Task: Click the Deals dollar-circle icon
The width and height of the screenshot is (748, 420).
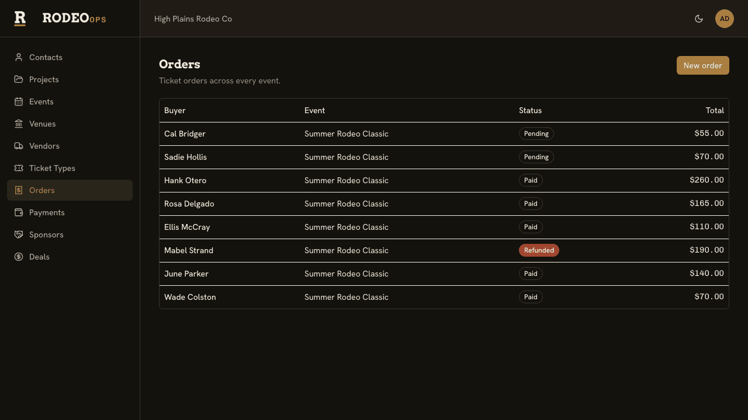Action: (x=19, y=257)
